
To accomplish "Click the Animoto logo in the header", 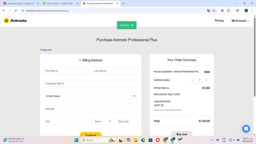I will pyautogui.click(x=15, y=20).
